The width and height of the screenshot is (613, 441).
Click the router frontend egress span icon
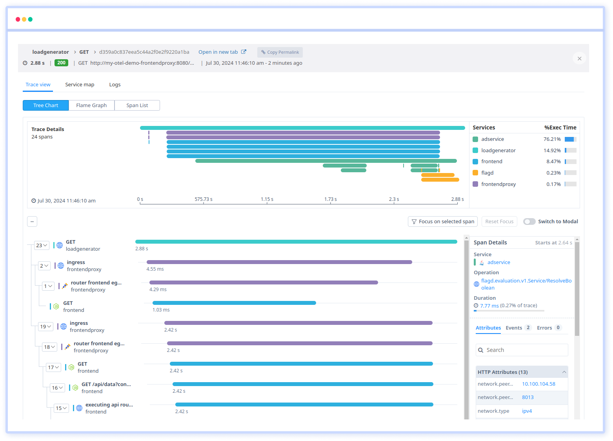click(65, 286)
